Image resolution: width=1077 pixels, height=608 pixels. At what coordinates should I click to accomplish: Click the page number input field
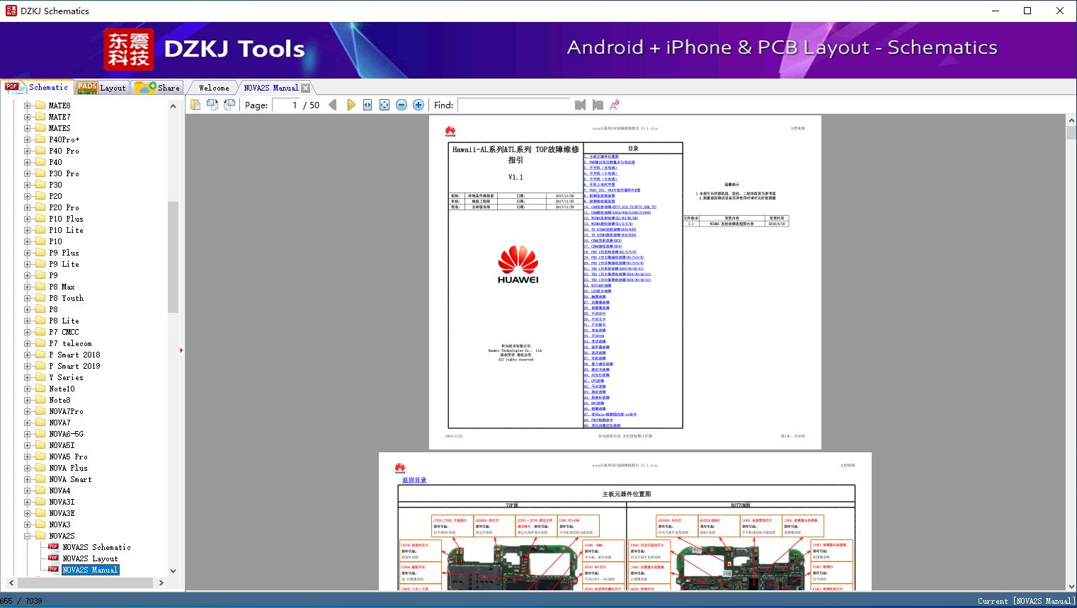pyautogui.click(x=285, y=105)
